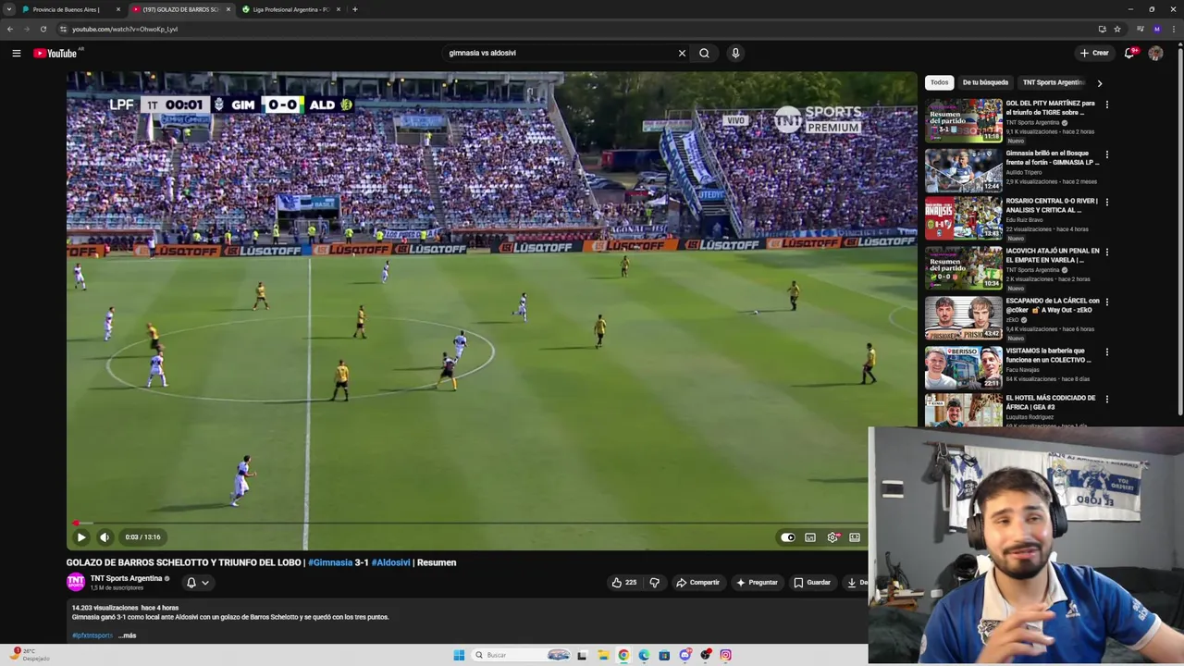Image resolution: width=1184 pixels, height=666 pixels.
Task: Open GOL DEL PITY MARTÍNEZ thumbnail
Action: 964,120
